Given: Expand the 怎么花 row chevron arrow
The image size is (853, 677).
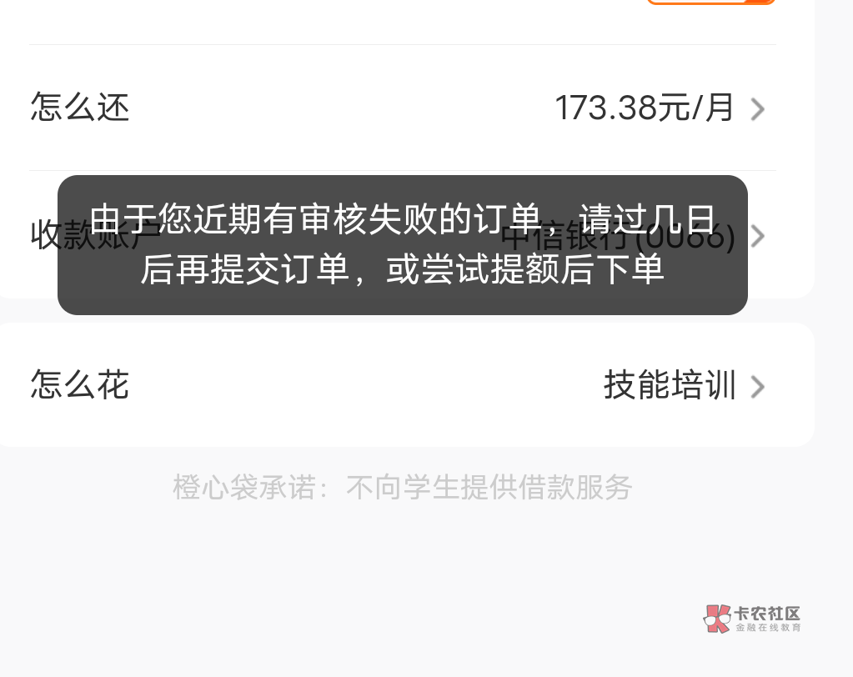Looking at the screenshot, I should (758, 387).
